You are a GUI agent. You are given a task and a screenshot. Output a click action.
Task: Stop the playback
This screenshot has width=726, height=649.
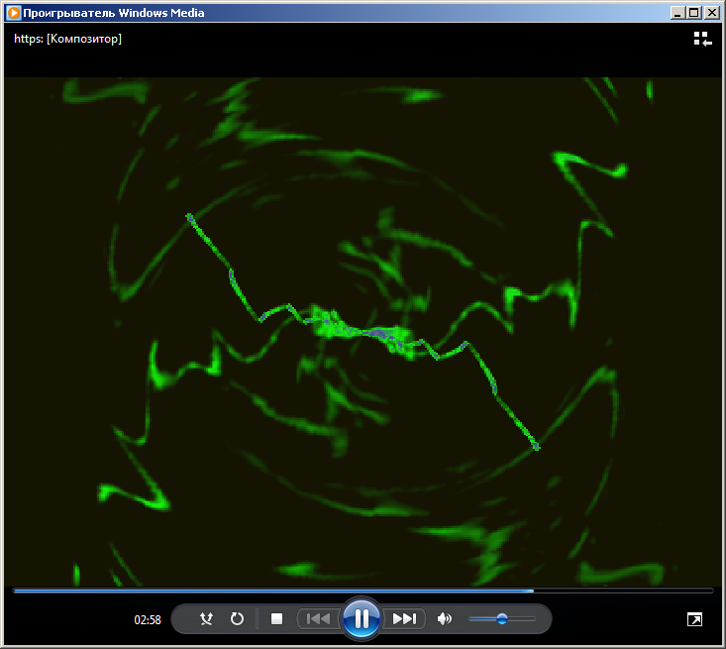(277, 619)
